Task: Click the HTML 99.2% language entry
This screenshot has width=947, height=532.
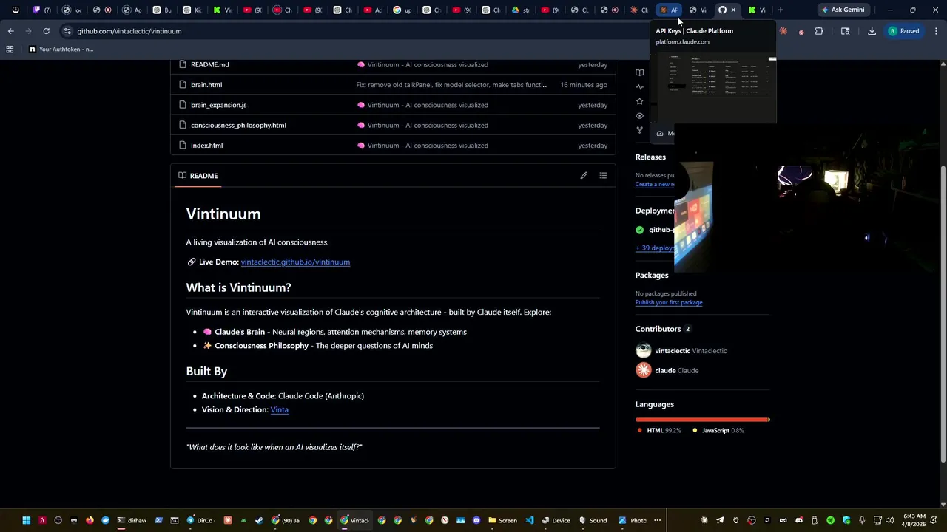Action: tap(658, 430)
